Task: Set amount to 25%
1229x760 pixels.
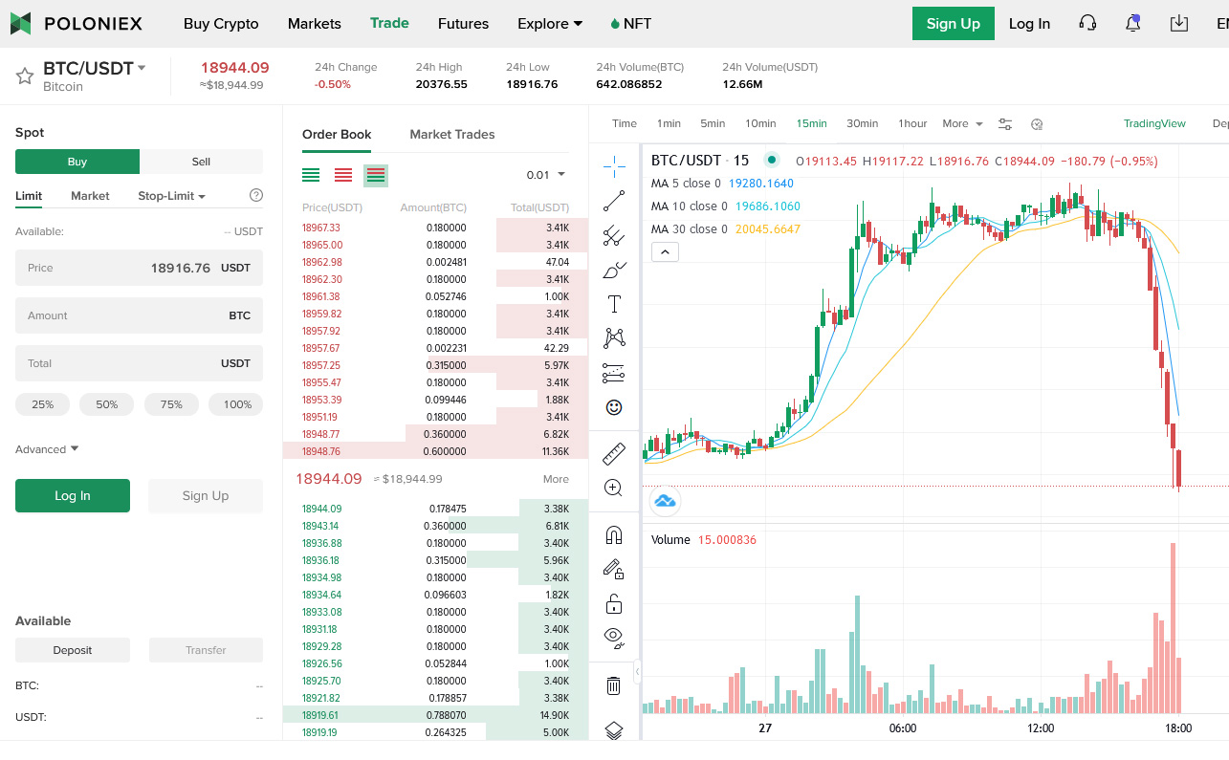Action: tap(42, 404)
